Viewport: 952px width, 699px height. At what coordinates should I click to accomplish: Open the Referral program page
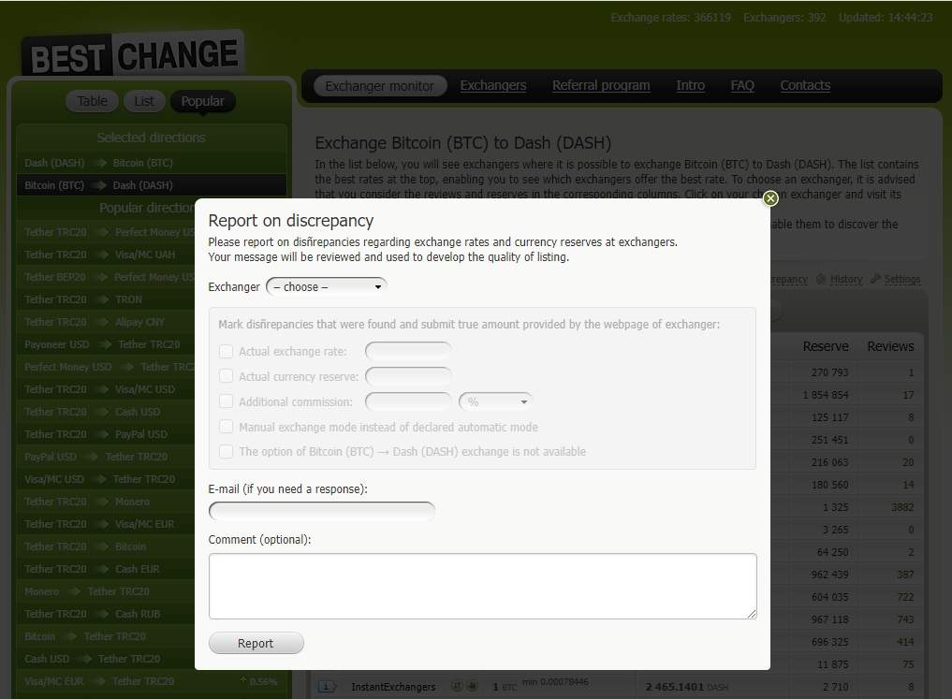point(601,85)
